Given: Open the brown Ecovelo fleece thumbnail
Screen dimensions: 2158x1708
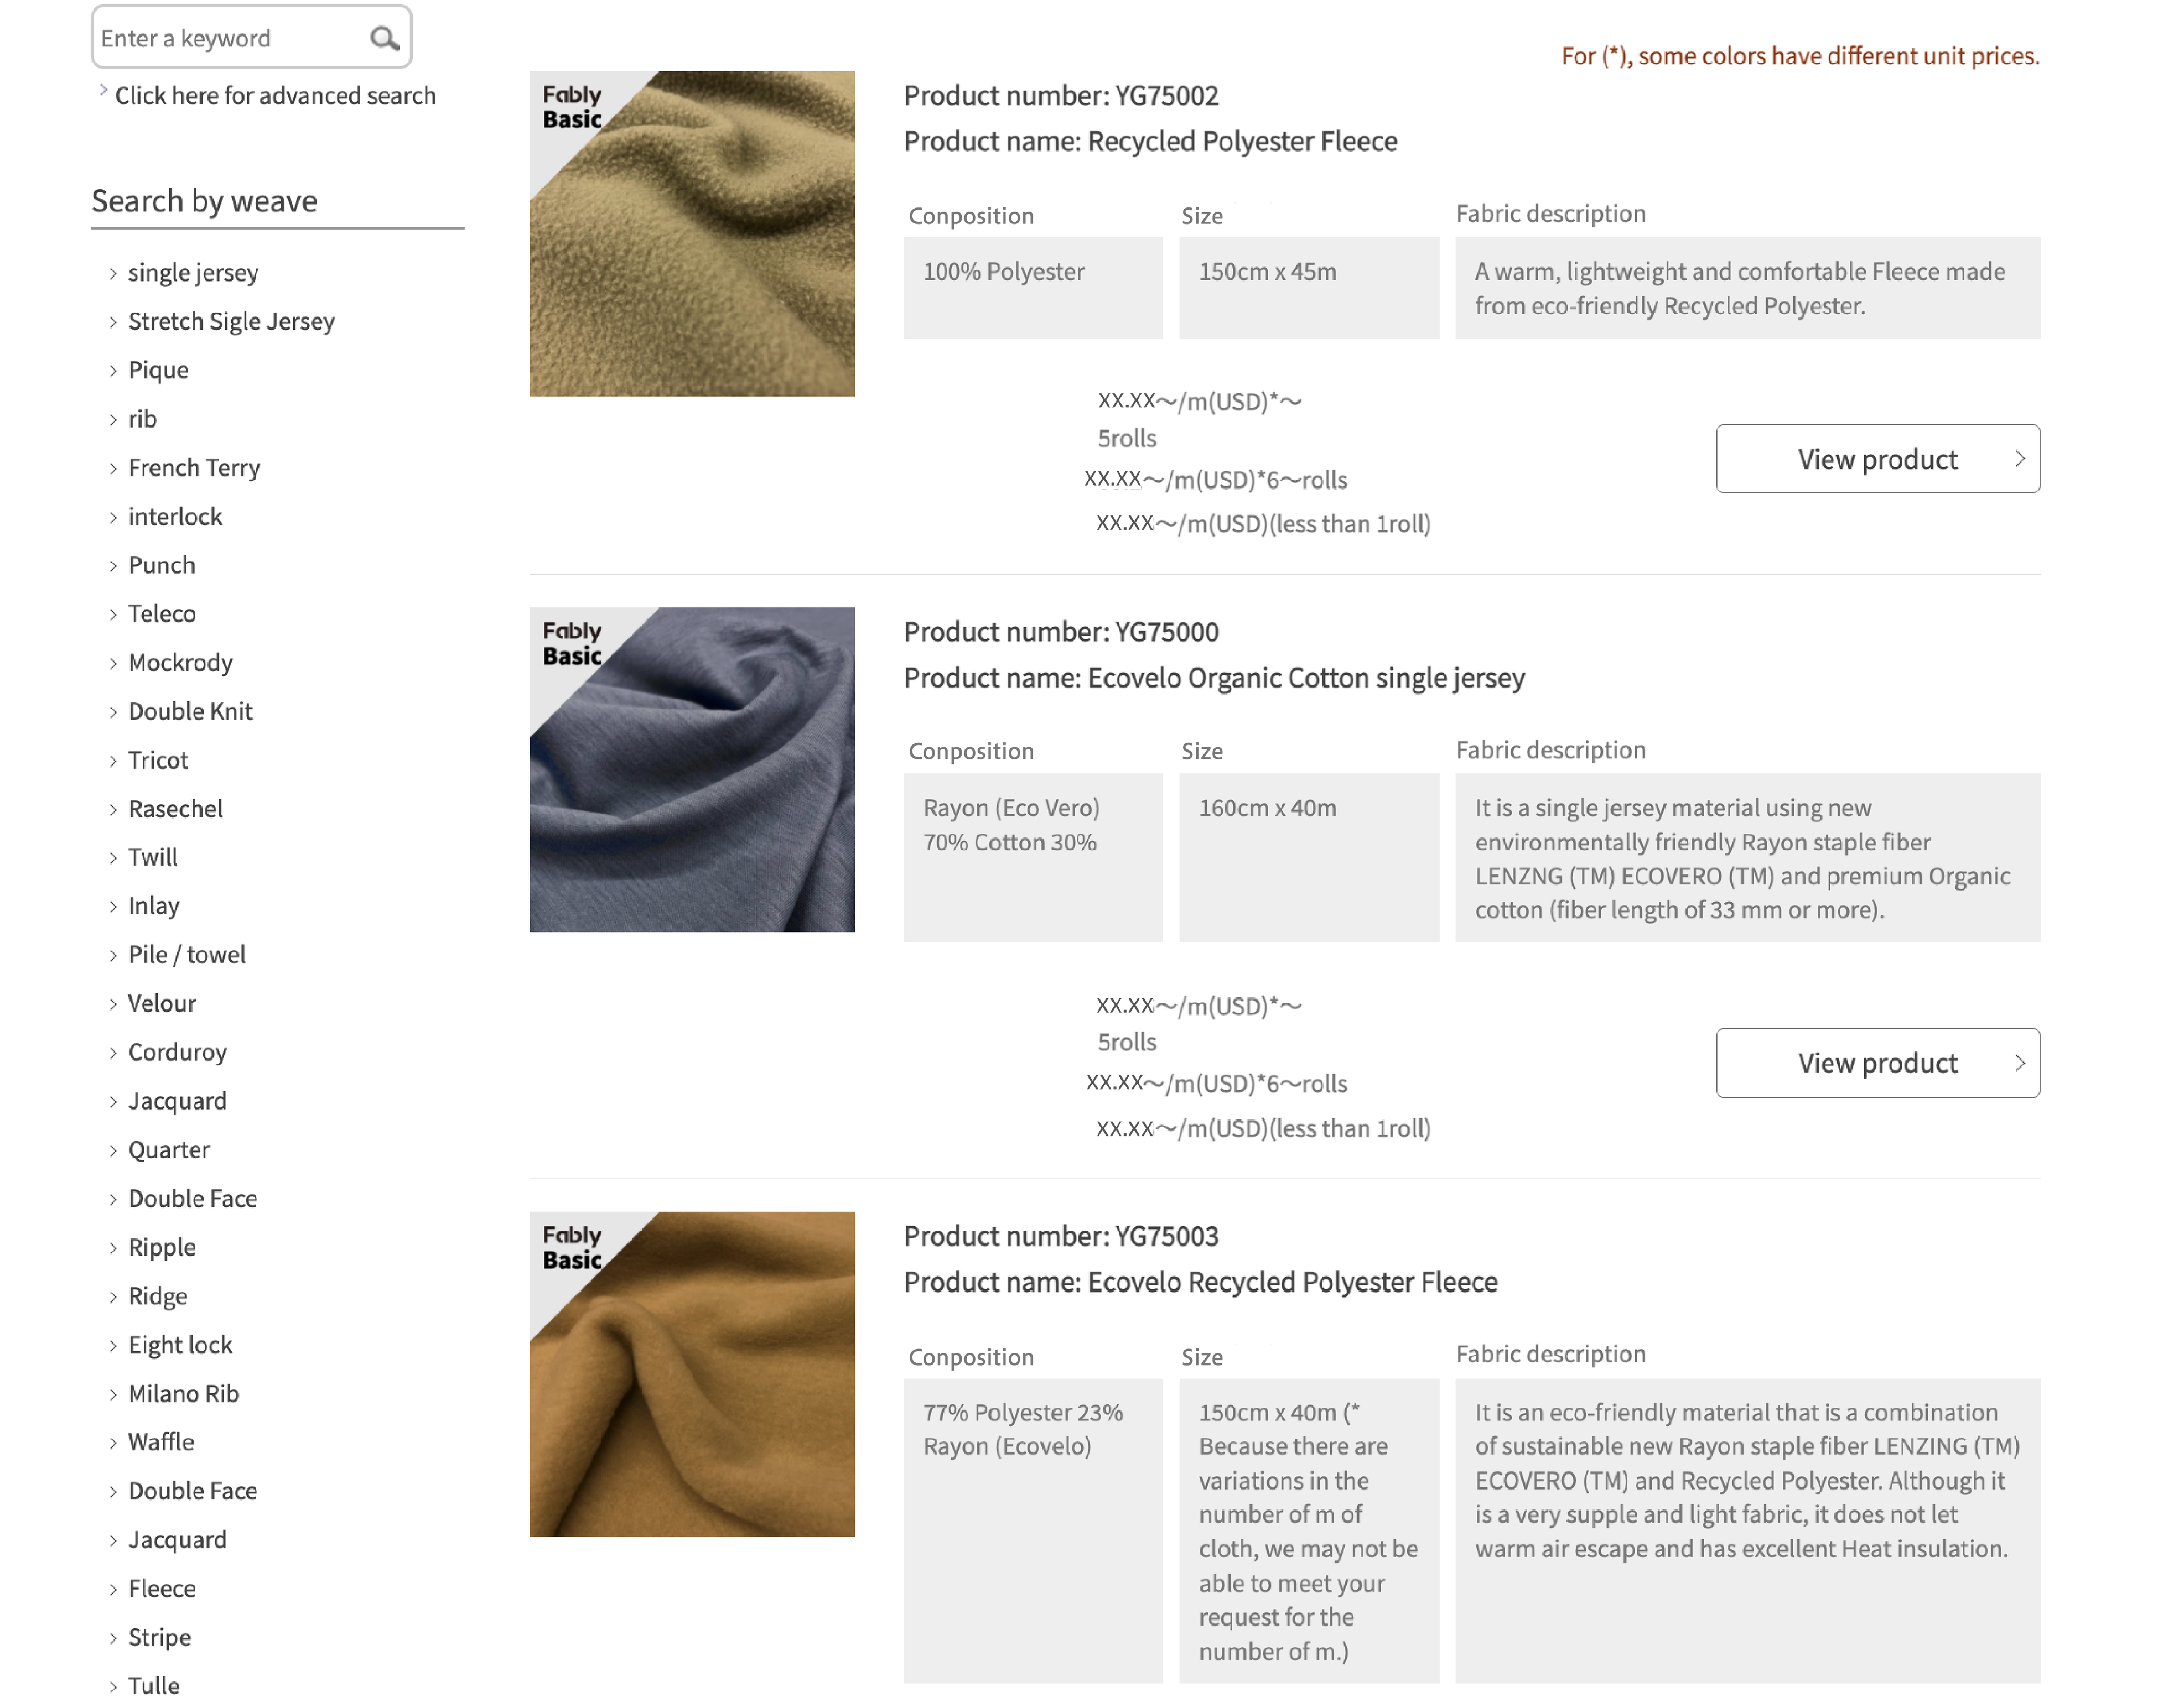Looking at the screenshot, I should pos(691,1374).
